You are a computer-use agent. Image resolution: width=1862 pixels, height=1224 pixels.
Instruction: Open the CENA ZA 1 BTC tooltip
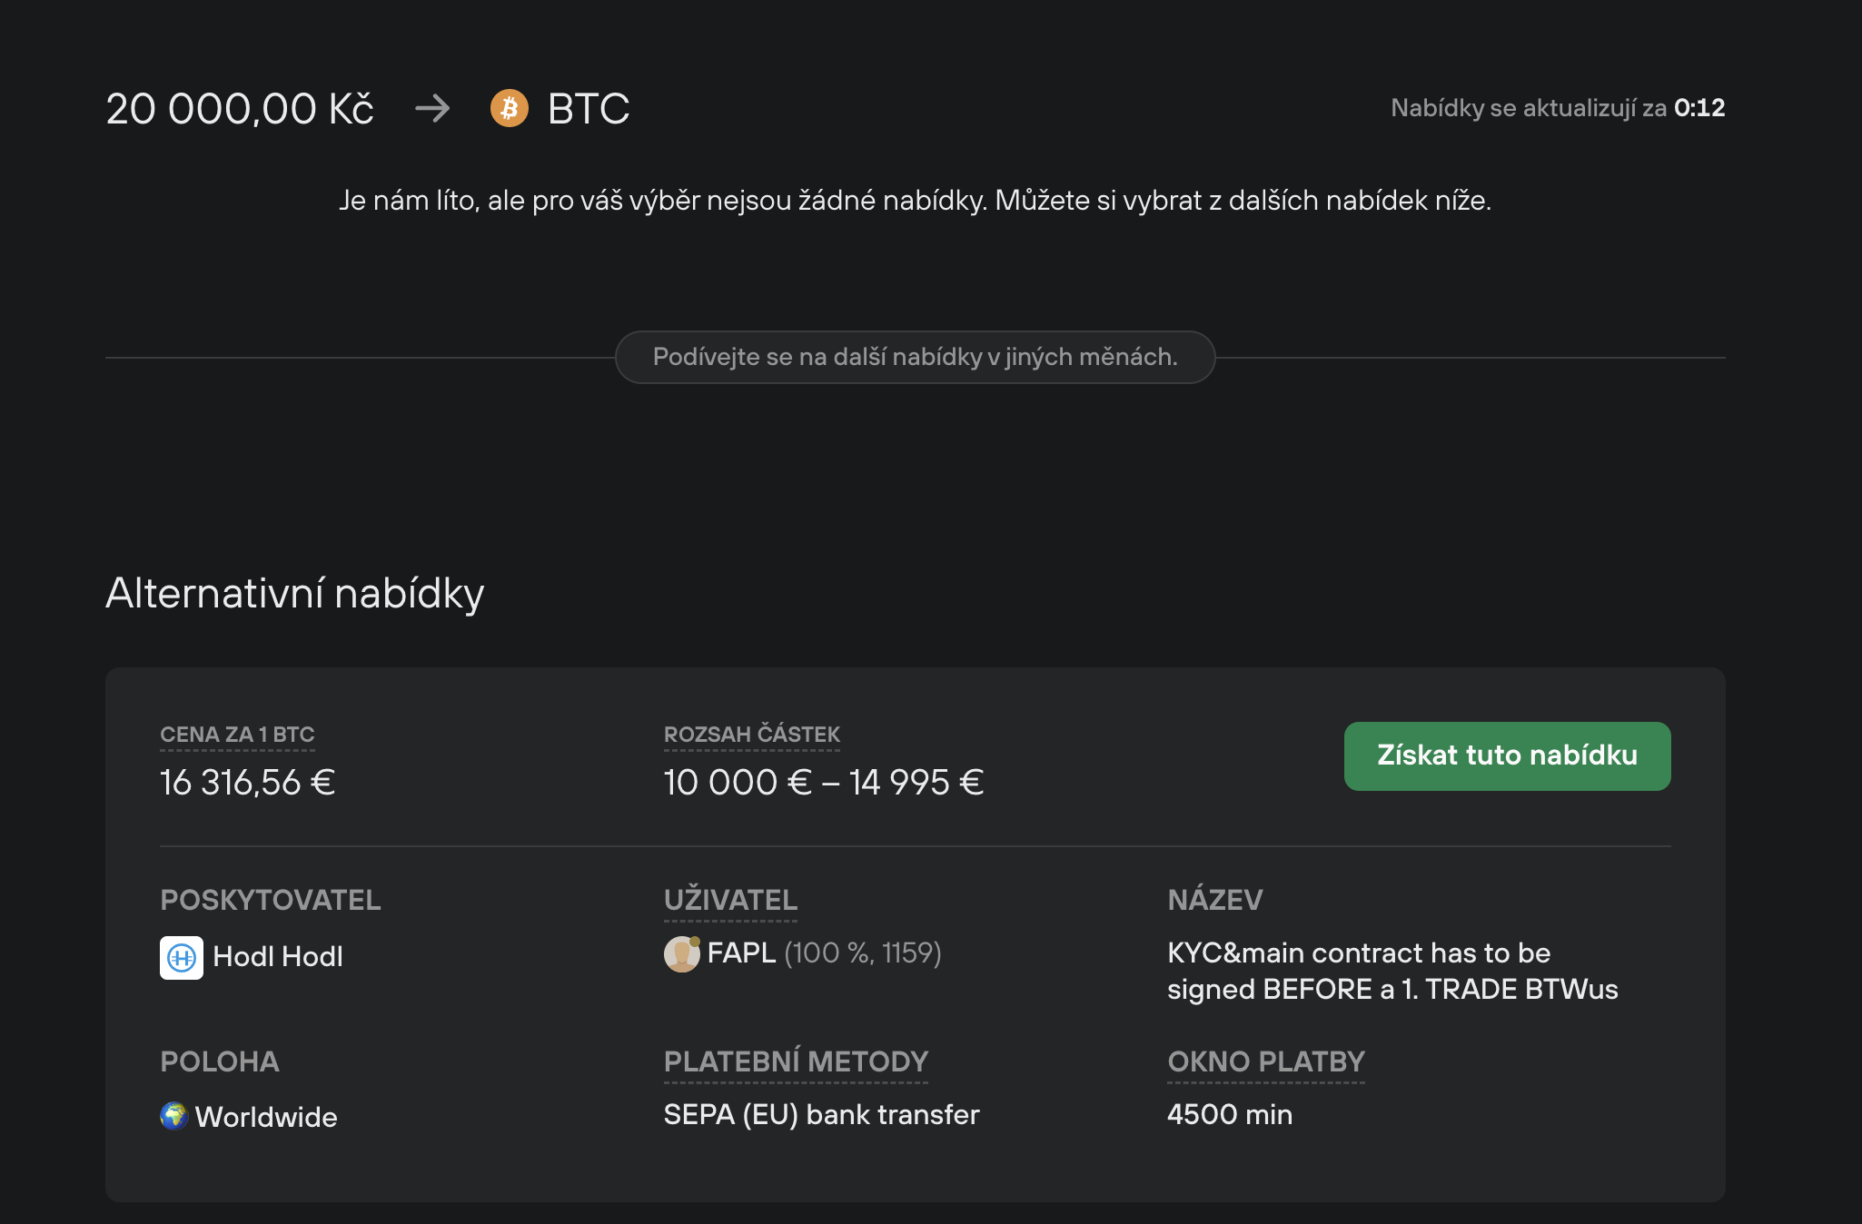(237, 735)
